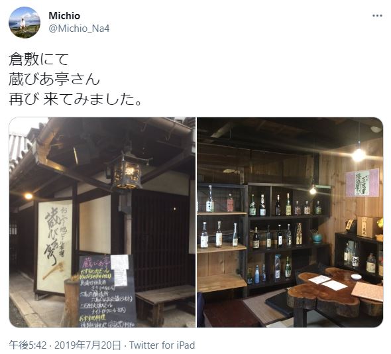Click the wooden bench in the left photo
This screenshot has width=391, height=354.
tap(165, 302)
